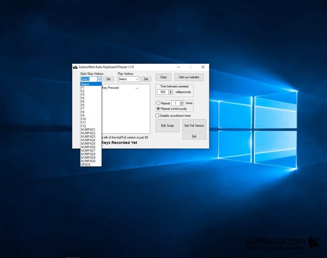Pick F8 in the dropdown list
Screen dimensions: 327x258
[91, 112]
